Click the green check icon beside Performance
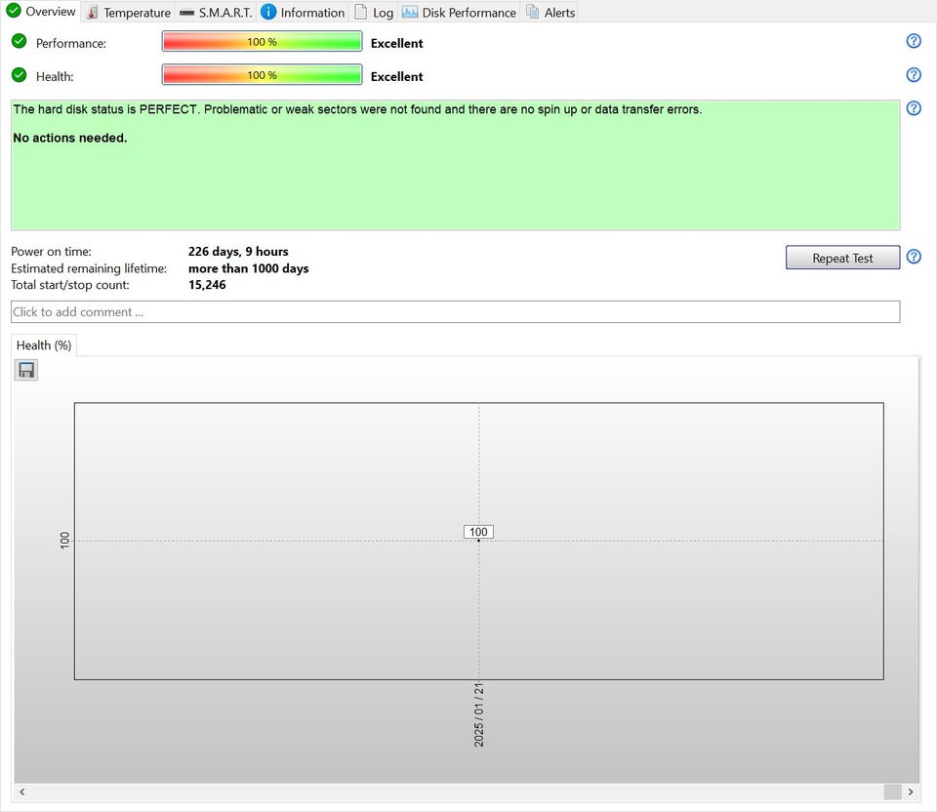937x812 pixels. tap(19, 41)
